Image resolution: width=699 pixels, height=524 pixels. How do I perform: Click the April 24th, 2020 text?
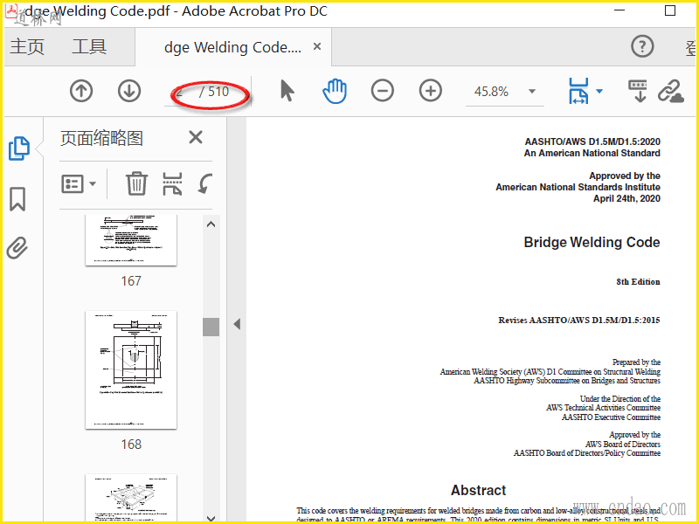626,198
